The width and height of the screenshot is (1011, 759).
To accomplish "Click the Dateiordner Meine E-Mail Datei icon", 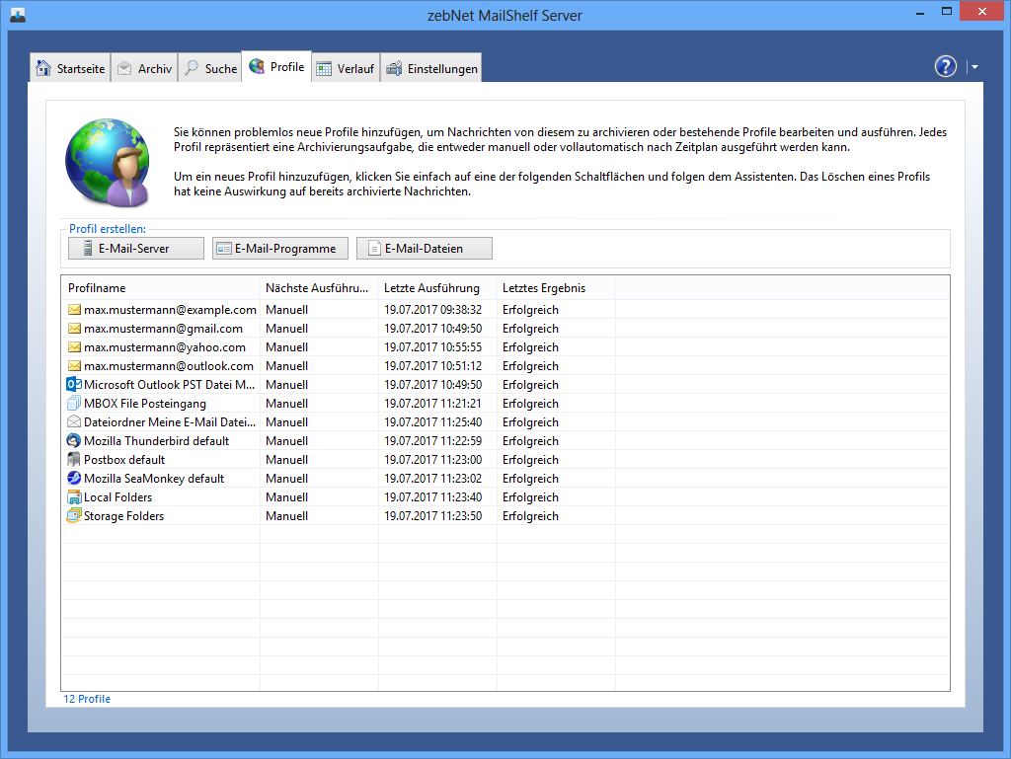I will click(74, 422).
